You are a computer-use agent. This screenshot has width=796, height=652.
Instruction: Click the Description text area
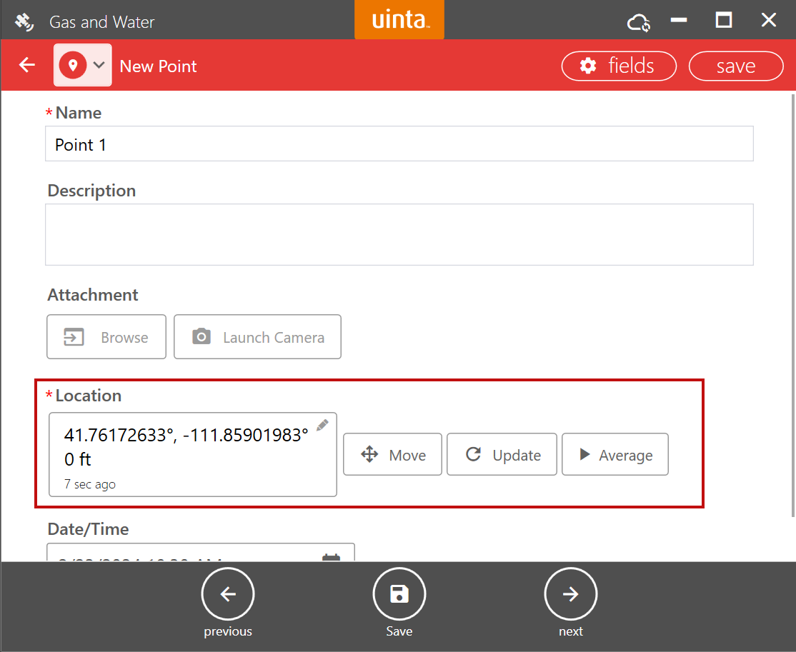(399, 235)
